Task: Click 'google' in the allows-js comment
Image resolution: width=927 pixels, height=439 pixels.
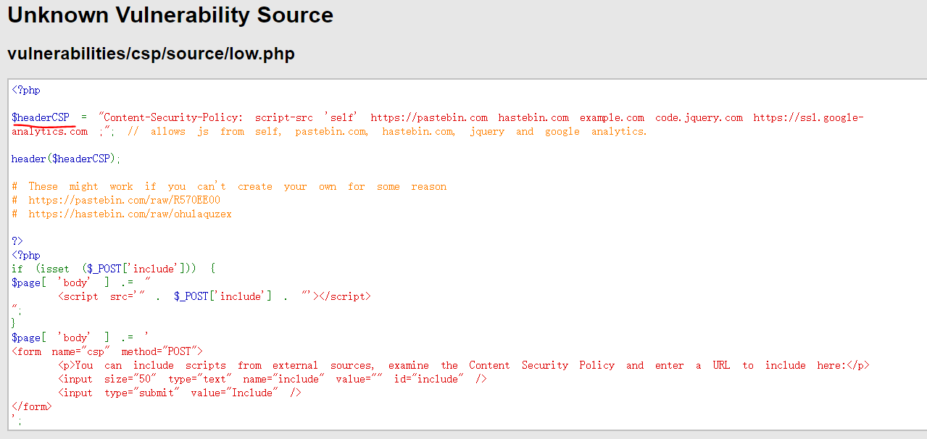Action: pyautogui.click(x=562, y=131)
